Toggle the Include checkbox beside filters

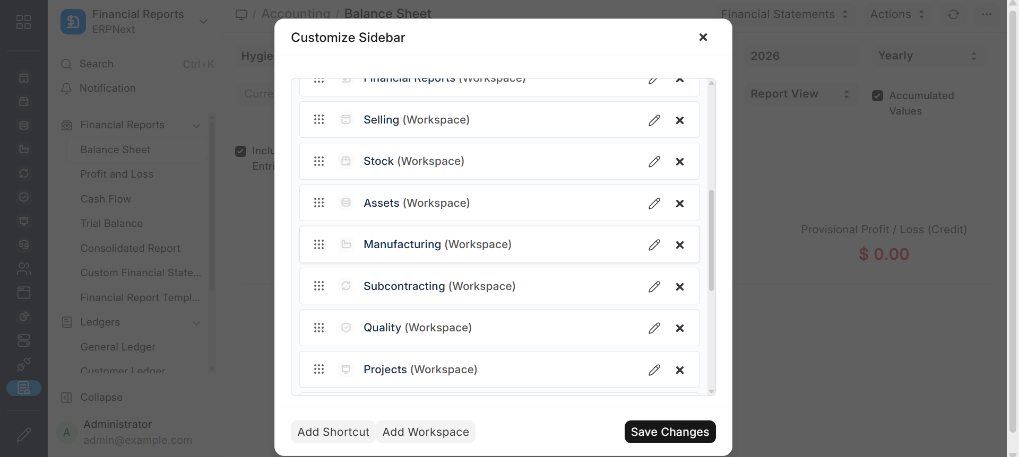pos(241,152)
